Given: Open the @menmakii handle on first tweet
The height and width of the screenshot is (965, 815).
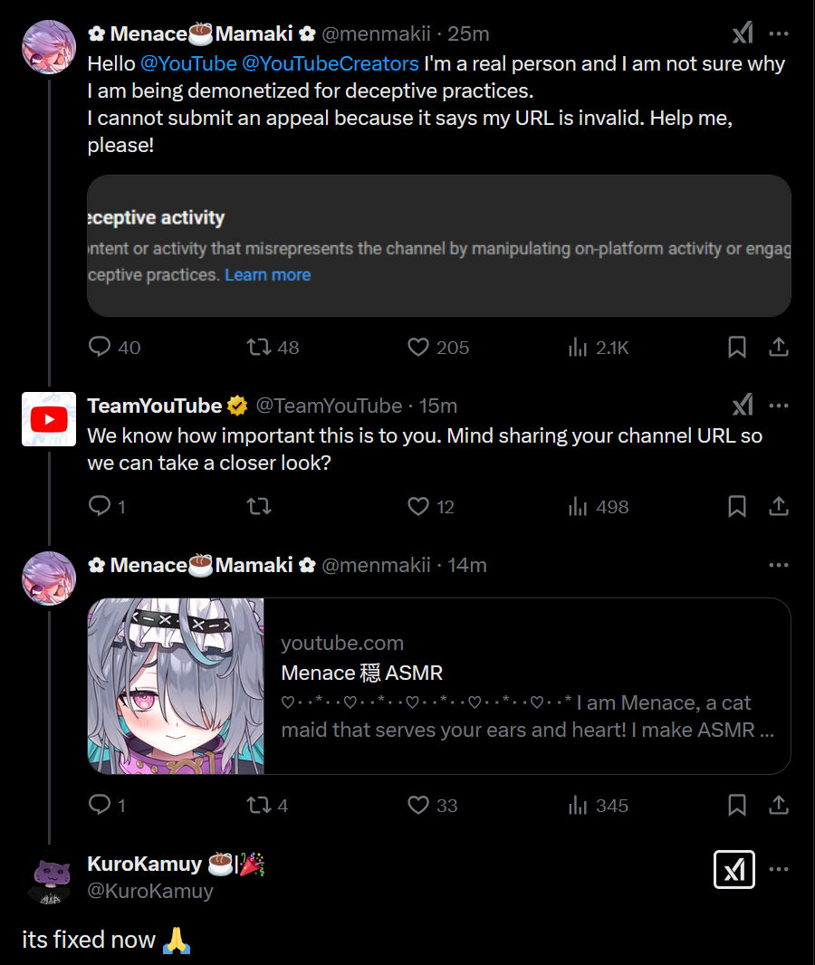Looking at the screenshot, I should (x=377, y=33).
